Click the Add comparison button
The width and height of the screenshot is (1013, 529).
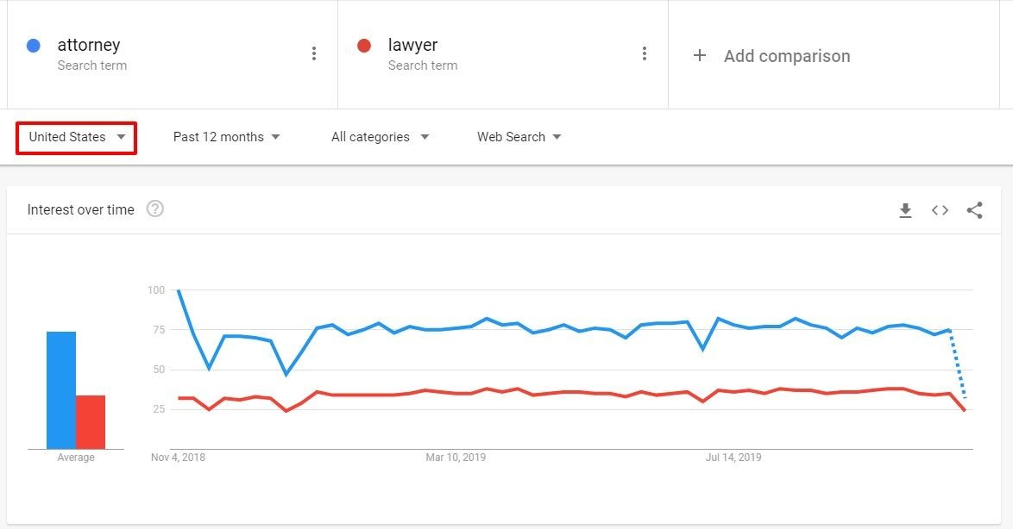[x=771, y=56]
